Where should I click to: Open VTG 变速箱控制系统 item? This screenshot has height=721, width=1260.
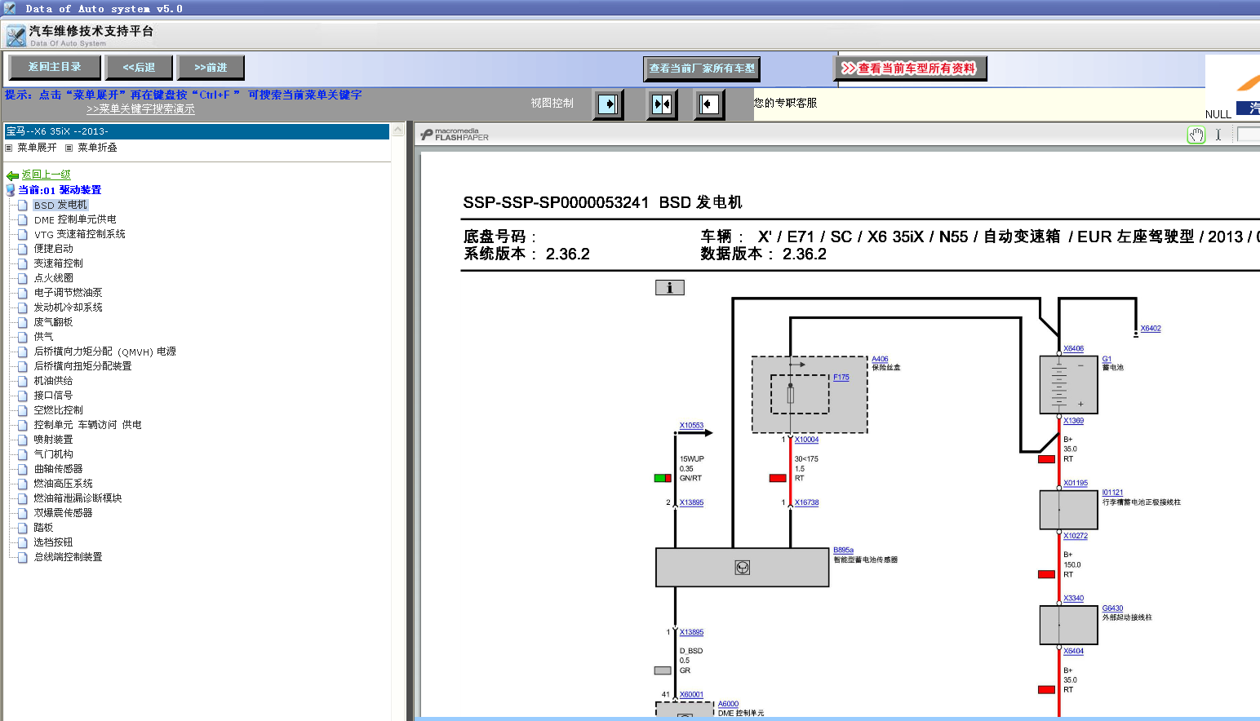tap(80, 234)
